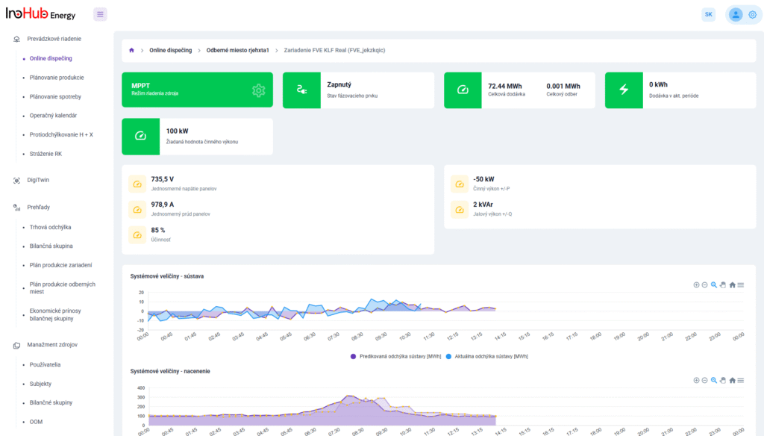The width and height of the screenshot is (764, 436).
Task: Open the SK language selector
Action: click(708, 14)
